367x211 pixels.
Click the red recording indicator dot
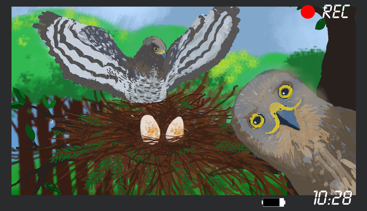(x=307, y=12)
